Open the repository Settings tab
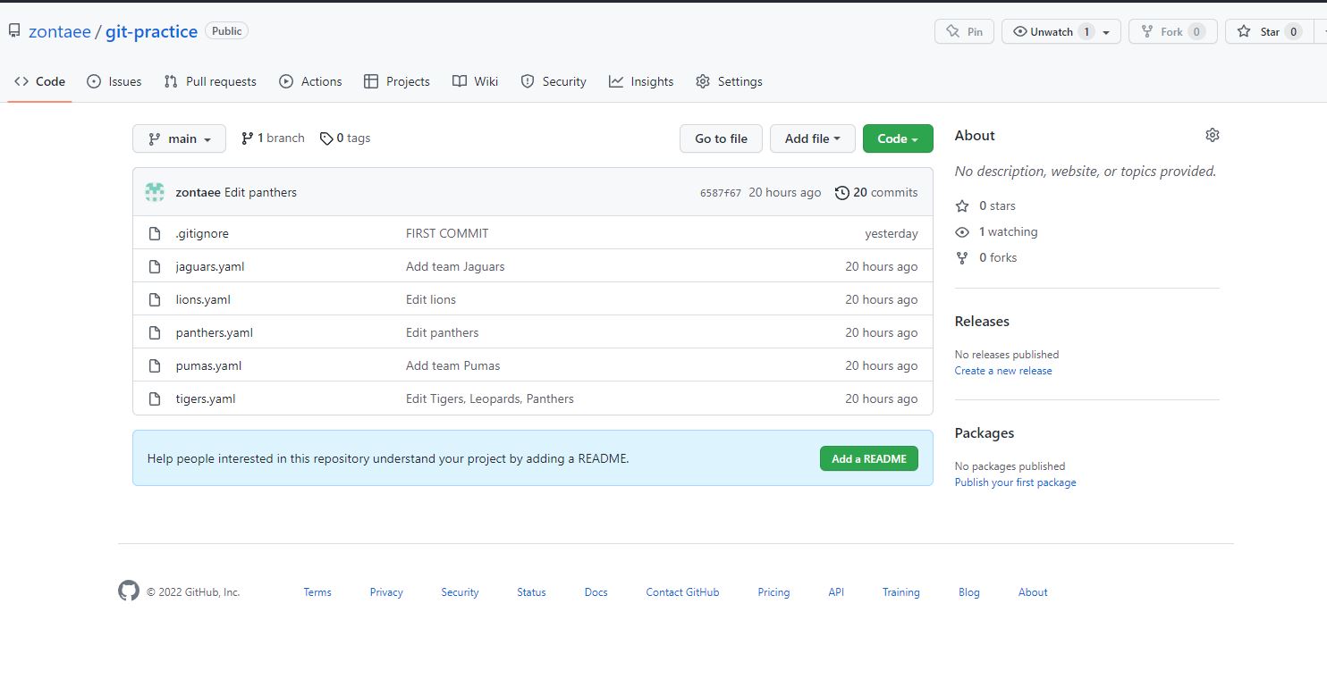Viewport: 1327px width, 696px height. [x=729, y=81]
